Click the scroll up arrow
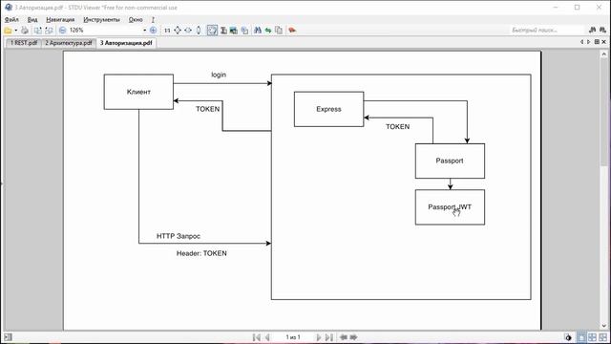The width and height of the screenshot is (611, 344). coord(604,54)
